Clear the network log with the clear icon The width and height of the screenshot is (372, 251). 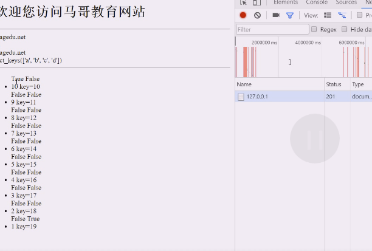point(257,15)
